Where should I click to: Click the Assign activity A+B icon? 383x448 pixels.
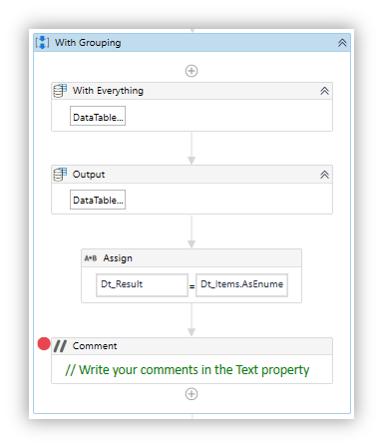point(91,258)
